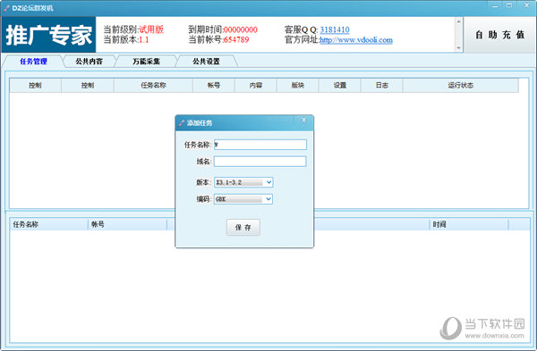Focus the 域名 input field
The height and width of the screenshot is (351, 537).
pos(260,162)
